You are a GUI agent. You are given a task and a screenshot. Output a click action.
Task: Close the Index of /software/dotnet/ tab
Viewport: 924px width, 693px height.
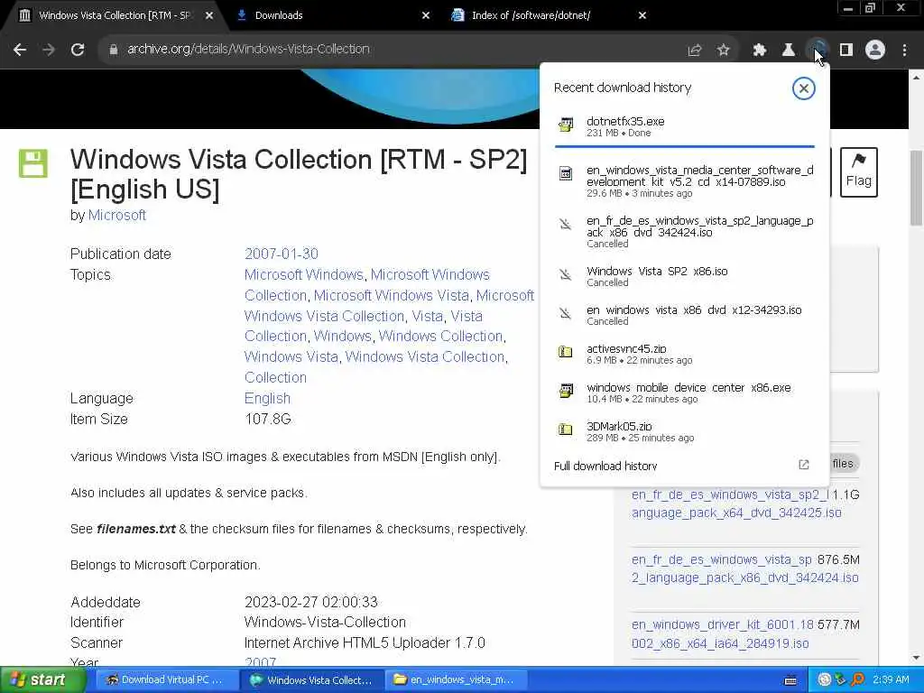tap(642, 16)
